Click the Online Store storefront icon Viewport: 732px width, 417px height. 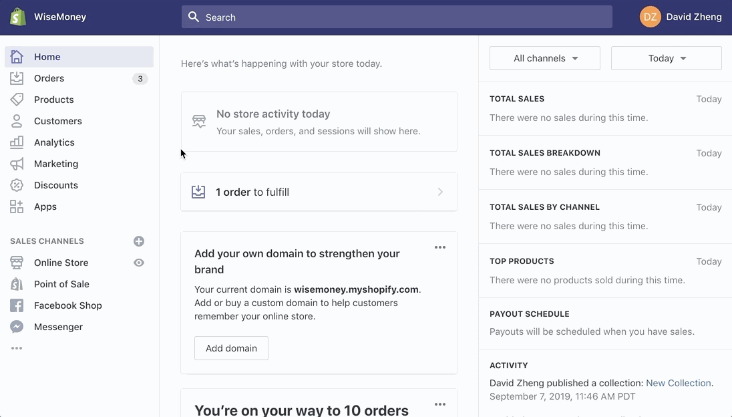click(x=17, y=263)
